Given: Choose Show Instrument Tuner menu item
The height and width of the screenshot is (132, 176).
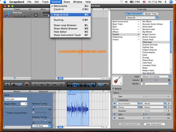Looking at the screenshot, I should [x=70, y=35].
